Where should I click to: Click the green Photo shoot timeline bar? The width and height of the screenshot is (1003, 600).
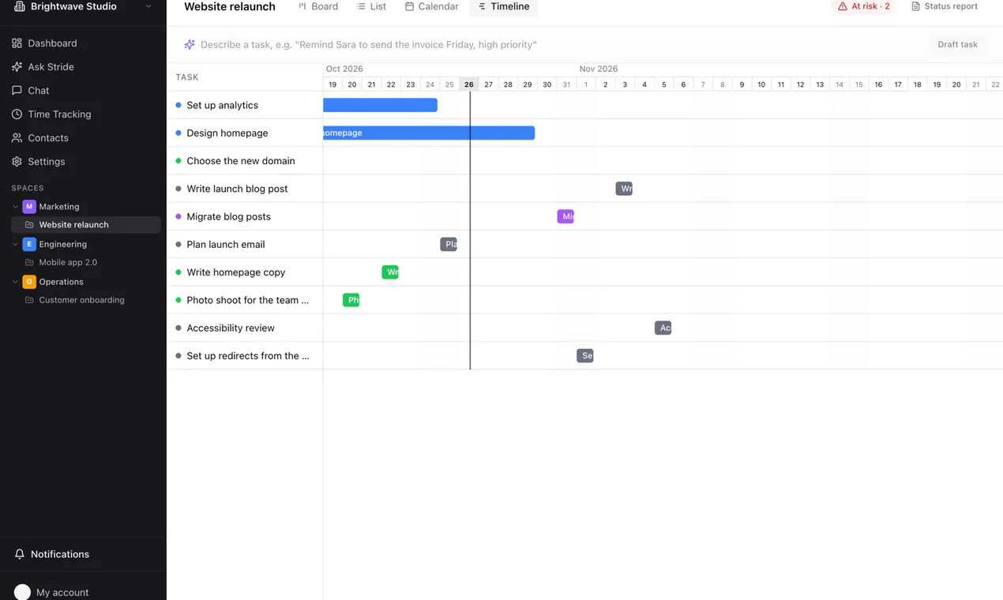[x=351, y=300]
